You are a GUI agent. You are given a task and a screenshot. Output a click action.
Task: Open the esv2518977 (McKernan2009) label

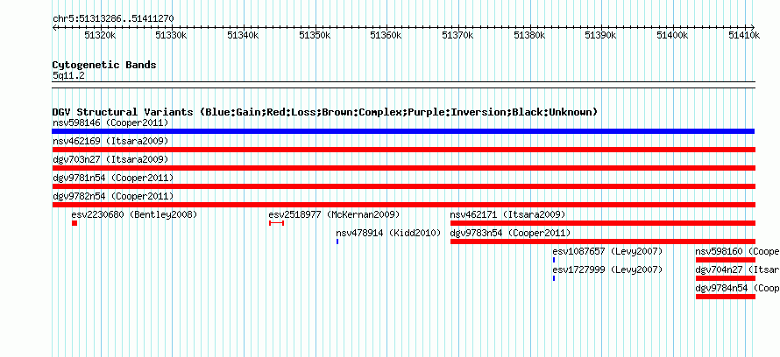(334, 214)
